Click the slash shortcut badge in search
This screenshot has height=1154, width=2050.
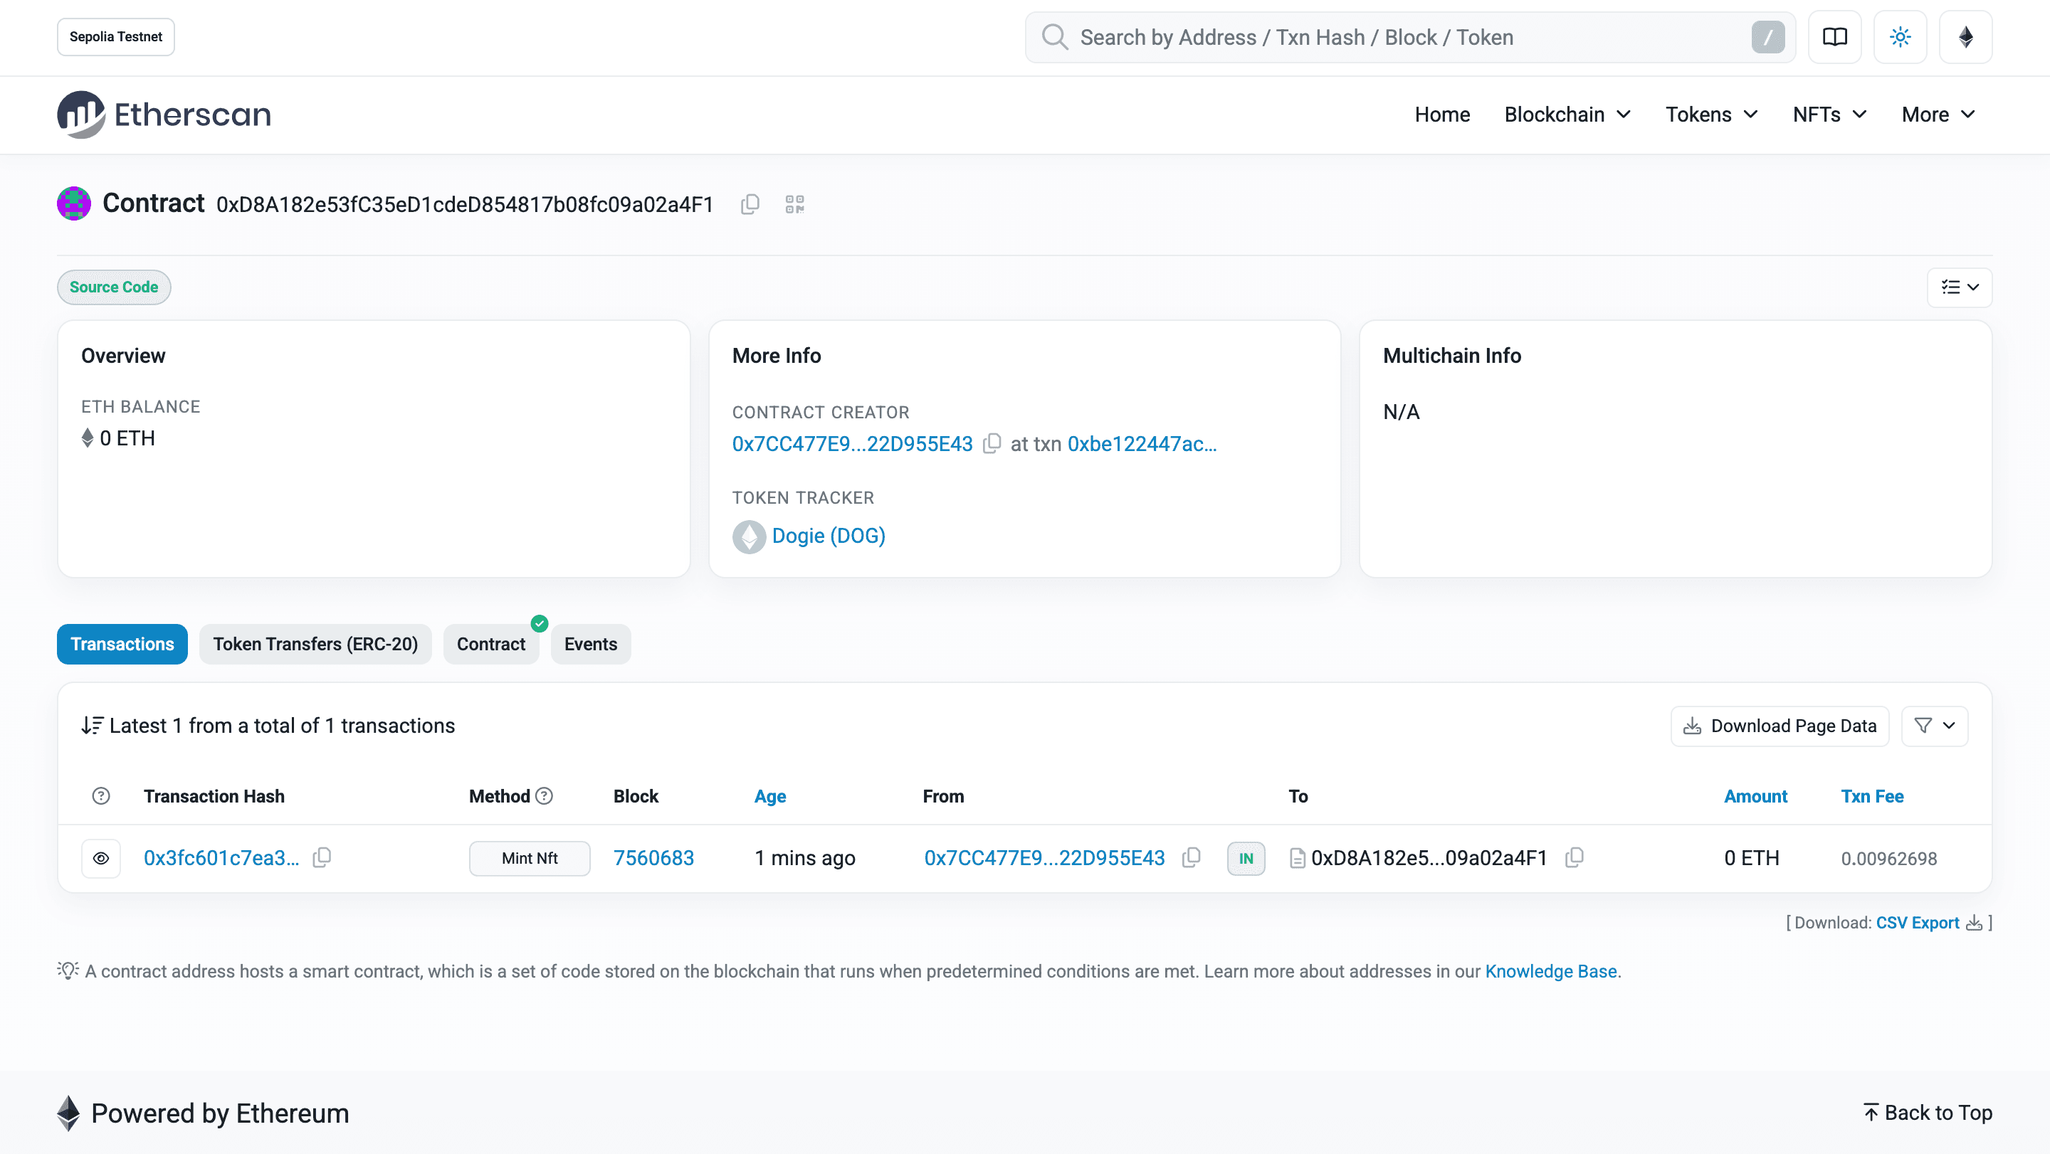click(x=1767, y=38)
